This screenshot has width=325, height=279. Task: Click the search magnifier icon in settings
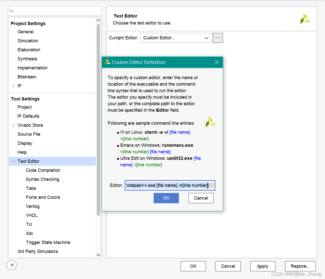[x=12, y=11]
